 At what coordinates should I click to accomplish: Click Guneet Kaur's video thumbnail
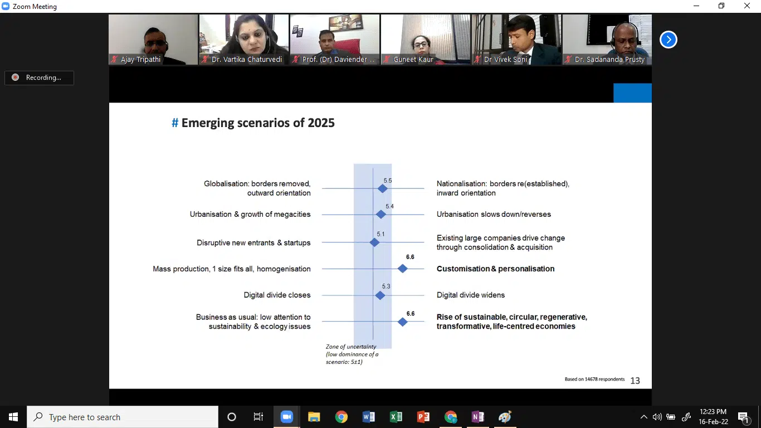pyautogui.click(x=426, y=40)
